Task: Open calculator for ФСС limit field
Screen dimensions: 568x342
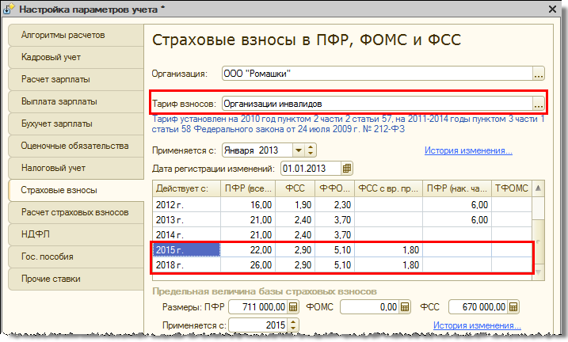Action: 513,307
